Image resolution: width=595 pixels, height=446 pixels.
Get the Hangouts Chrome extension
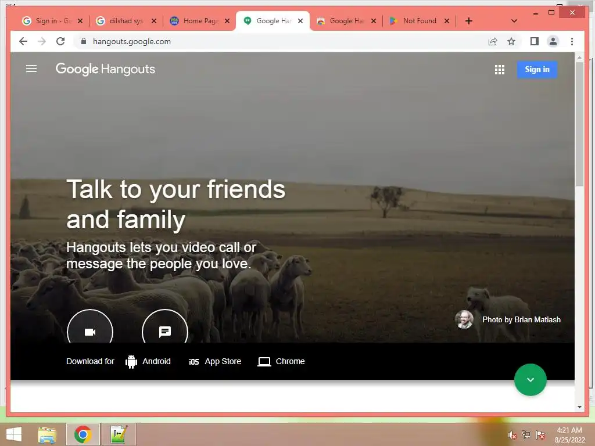[x=281, y=361]
